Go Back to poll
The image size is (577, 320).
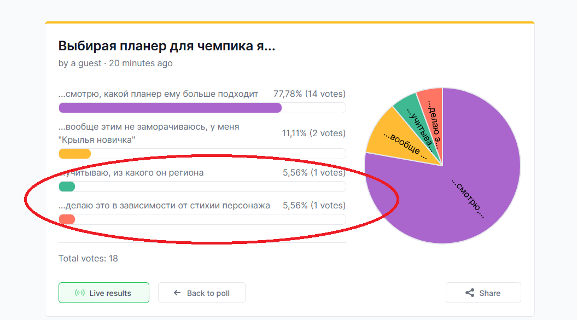click(x=202, y=293)
